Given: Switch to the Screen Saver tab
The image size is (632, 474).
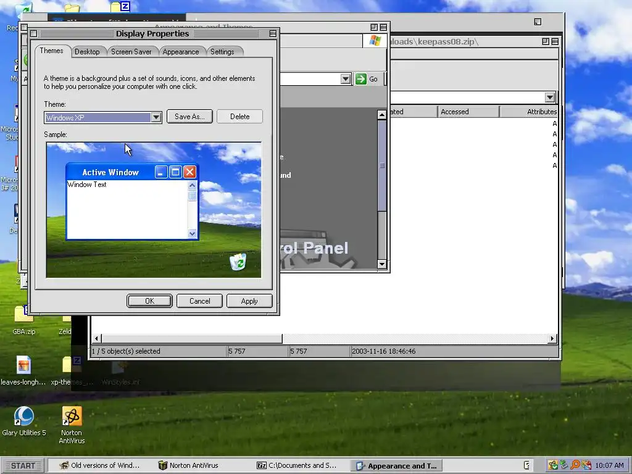Looking at the screenshot, I should coord(131,52).
